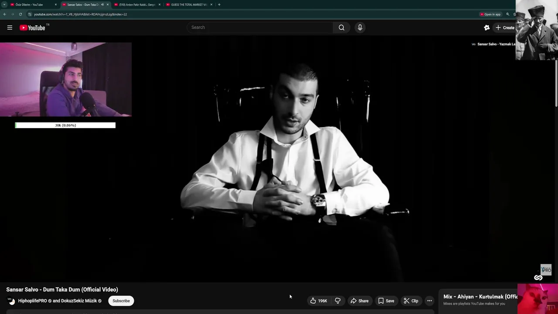Switch to the GUESS THE TOTAL MARKET tab

click(x=189, y=5)
